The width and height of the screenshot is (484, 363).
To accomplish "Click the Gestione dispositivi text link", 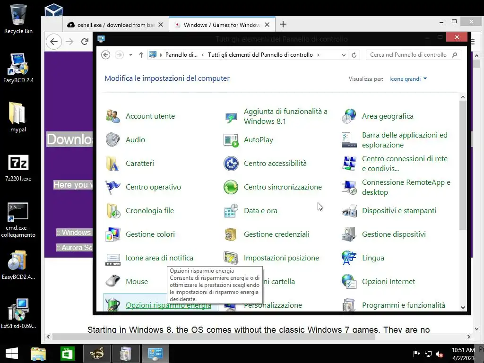I will [394, 234].
